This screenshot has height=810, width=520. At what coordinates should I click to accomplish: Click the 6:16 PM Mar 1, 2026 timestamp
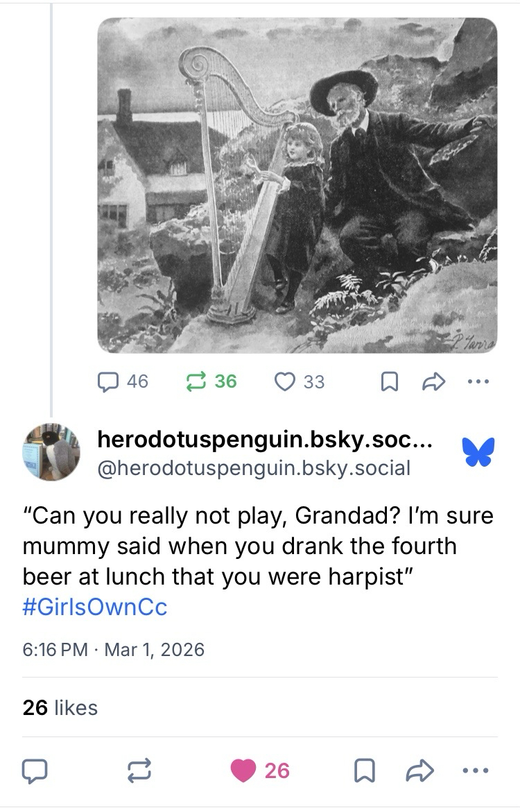click(x=114, y=650)
